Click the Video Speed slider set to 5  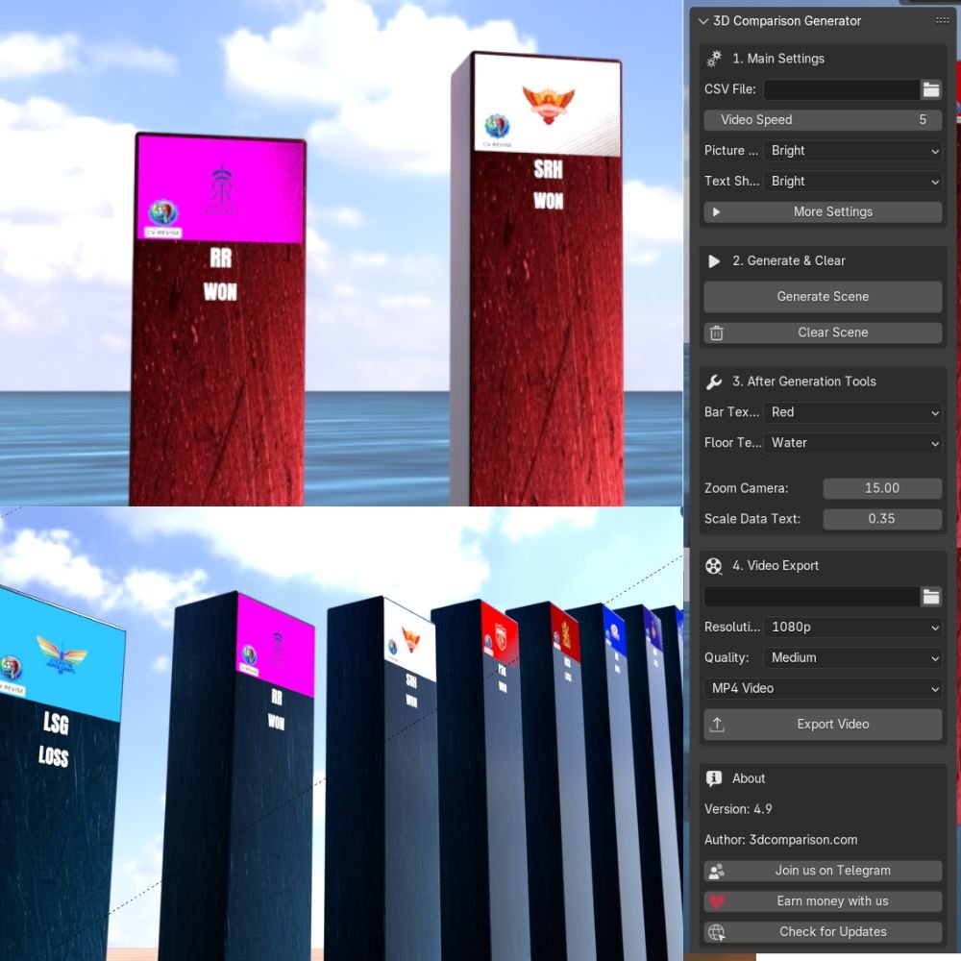823,119
